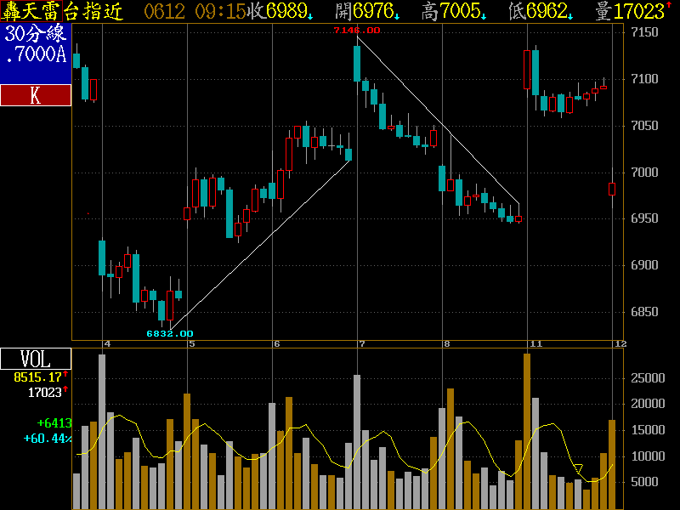
Task: Click the 6832.00 low price marker
Action: (x=170, y=333)
